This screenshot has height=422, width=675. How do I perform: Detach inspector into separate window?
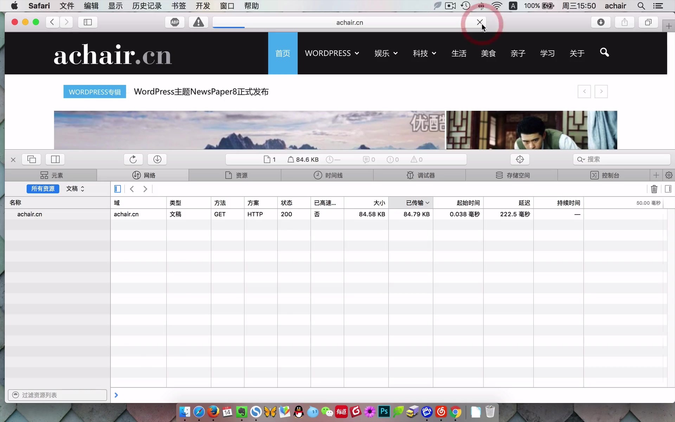(32, 159)
